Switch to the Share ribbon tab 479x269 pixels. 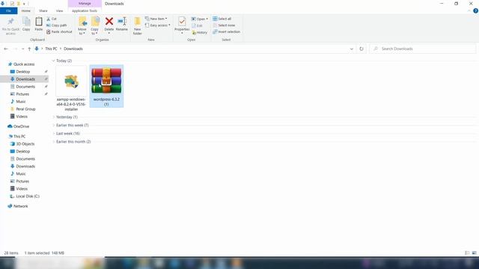pyautogui.click(x=43, y=11)
